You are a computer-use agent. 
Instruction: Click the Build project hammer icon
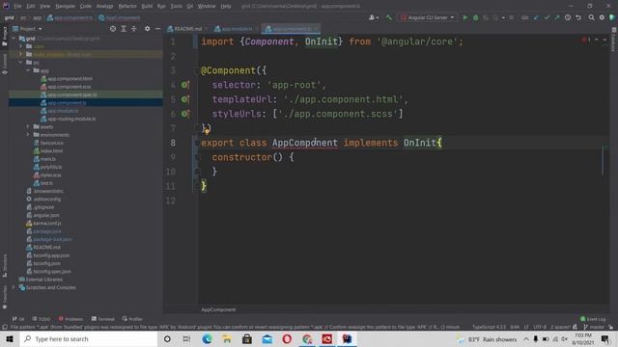point(388,17)
